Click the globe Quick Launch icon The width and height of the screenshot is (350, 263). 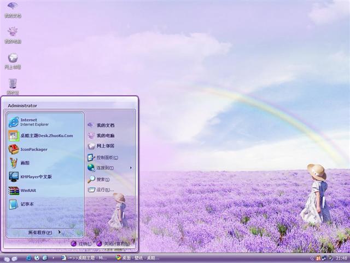[37, 258]
